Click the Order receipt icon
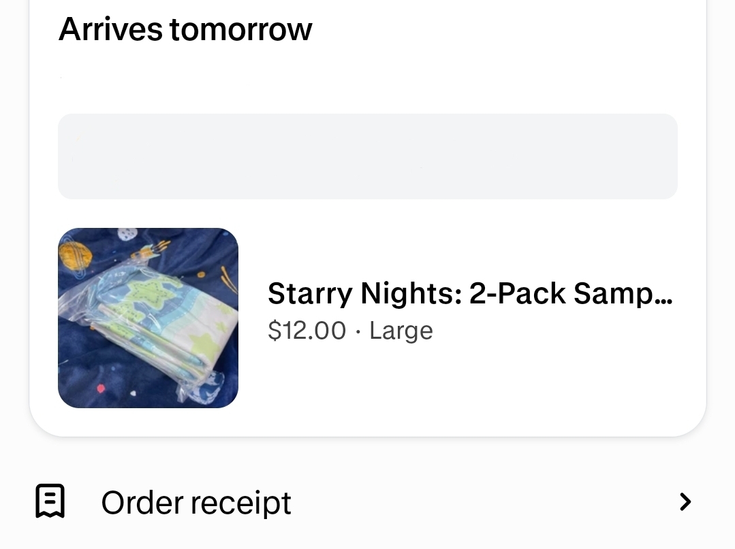 [x=50, y=502]
